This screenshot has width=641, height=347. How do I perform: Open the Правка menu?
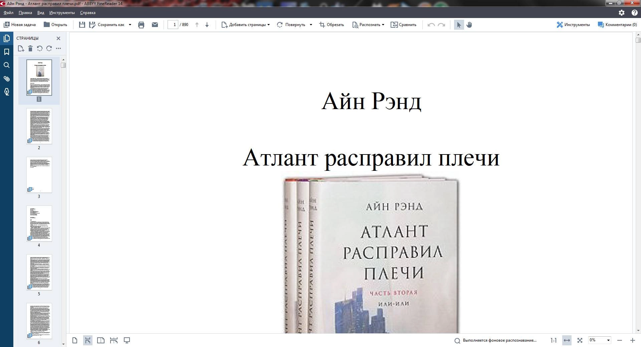[25, 13]
